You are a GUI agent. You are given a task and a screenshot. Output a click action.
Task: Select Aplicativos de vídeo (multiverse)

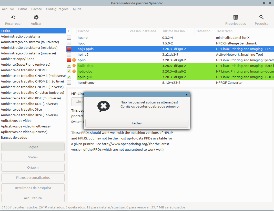click(33, 126)
